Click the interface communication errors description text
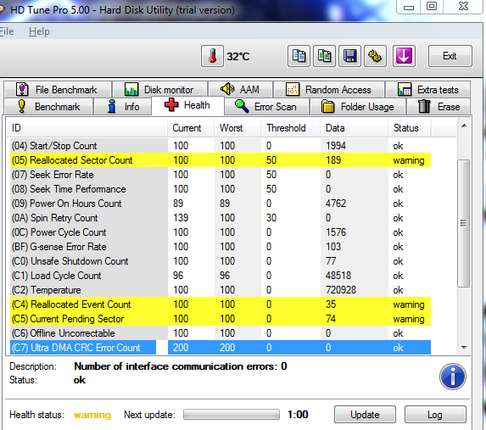 click(x=181, y=366)
